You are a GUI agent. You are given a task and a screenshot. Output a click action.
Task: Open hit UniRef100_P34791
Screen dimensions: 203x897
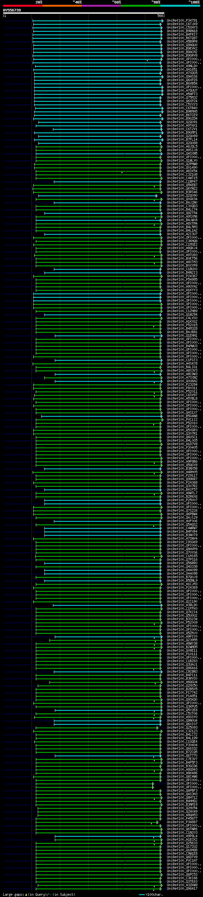pyautogui.click(x=182, y=21)
